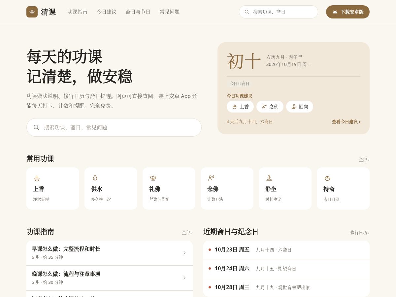
Task: Select the 10月24日 周六 fasting day row
Action: 286,269
